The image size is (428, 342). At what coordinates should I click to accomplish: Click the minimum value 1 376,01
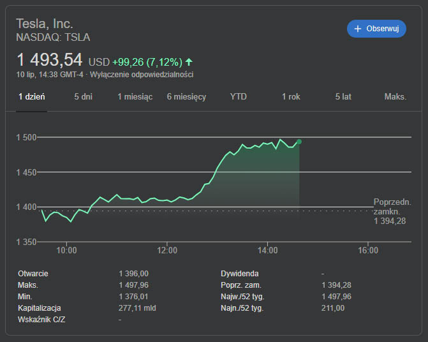(133, 297)
